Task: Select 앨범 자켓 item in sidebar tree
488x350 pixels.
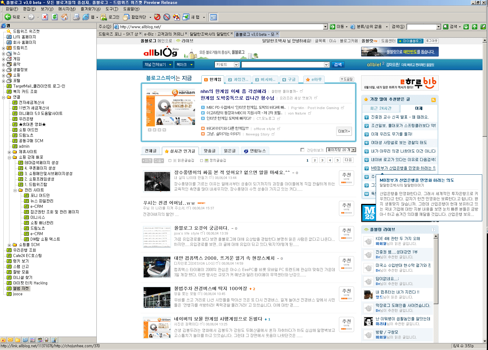Action: [x=21, y=289]
